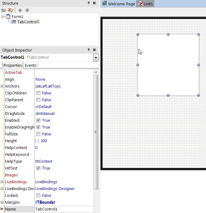Expand the Anchors property

click(2, 86)
